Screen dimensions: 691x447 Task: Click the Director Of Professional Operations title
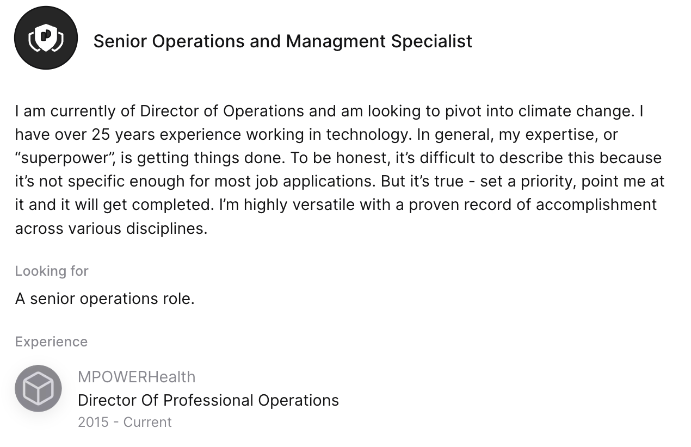pyautogui.click(x=208, y=400)
